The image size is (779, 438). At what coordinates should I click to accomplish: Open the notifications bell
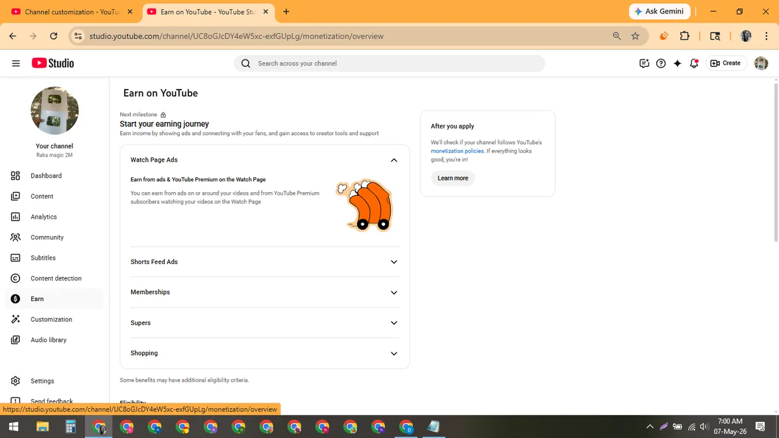[694, 64]
